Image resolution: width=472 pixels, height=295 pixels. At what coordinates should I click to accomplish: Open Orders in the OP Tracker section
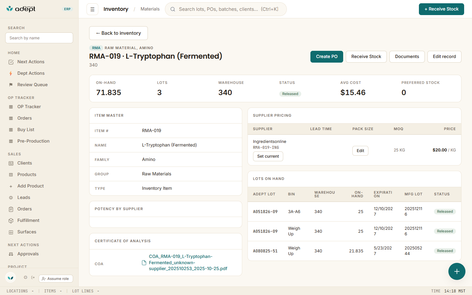click(25, 118)
